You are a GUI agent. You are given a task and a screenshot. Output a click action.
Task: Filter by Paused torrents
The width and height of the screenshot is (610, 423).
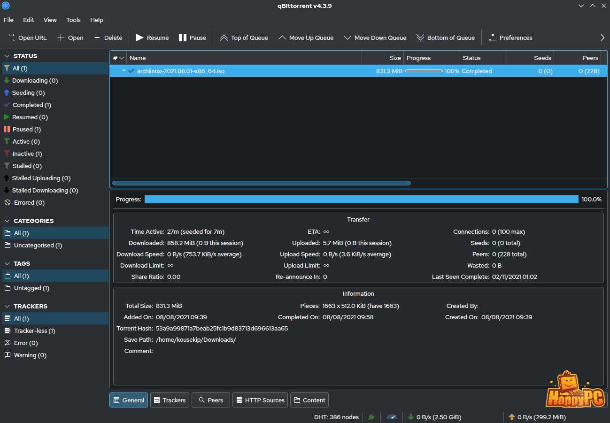pyautogui.click(x=26, y=129)
